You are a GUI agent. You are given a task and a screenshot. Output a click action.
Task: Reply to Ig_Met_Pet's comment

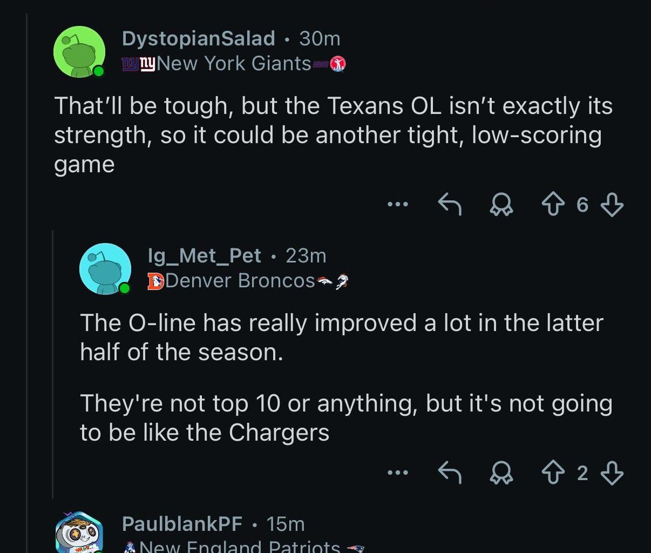(449, 473)
